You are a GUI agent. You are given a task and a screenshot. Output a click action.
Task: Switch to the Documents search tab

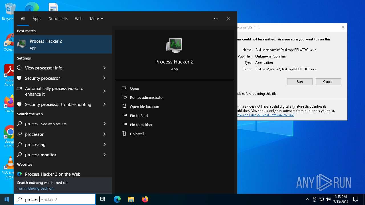[58, 19]
